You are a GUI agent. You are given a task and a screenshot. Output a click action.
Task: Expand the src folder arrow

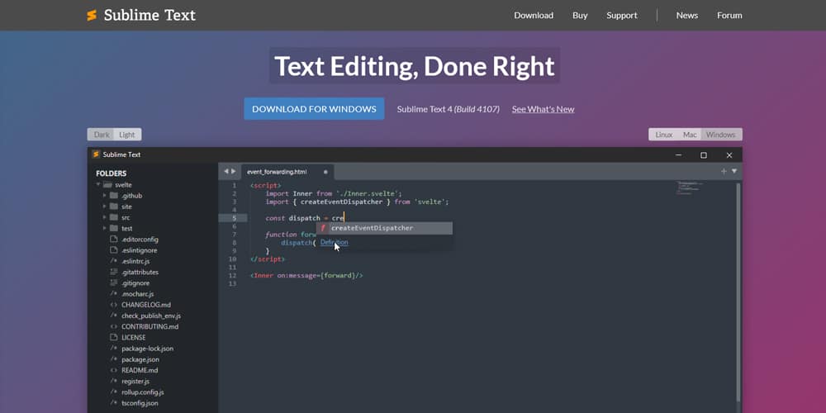(x=104, y=217)
